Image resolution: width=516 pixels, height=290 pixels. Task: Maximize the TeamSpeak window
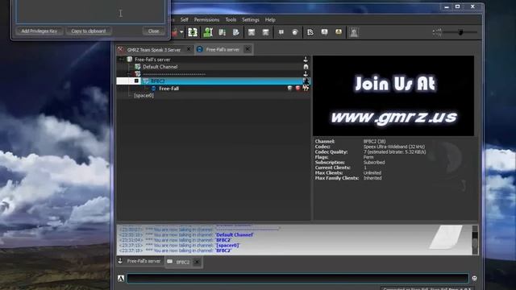coord(457,6)
